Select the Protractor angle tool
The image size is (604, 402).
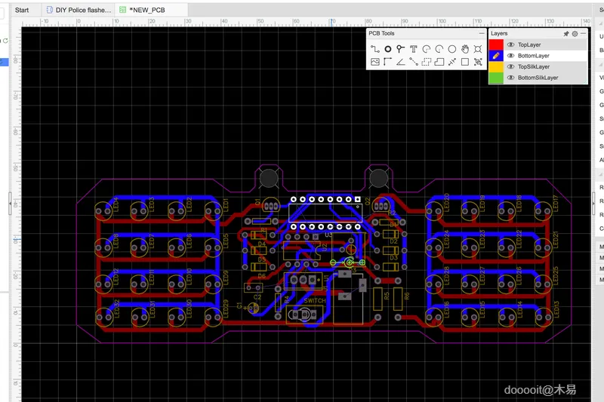tap(400, 62)
